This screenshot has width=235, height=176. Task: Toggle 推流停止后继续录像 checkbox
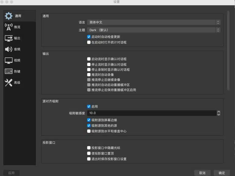[89, 80]
